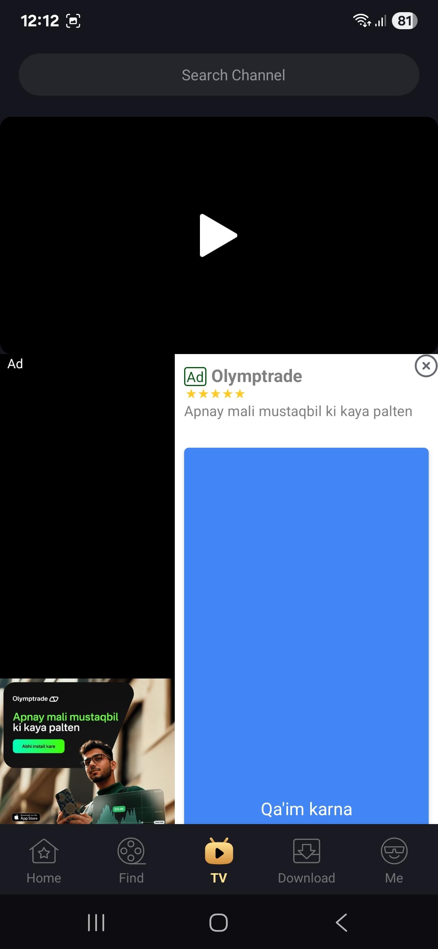Tap the 12:12 clock in status bar
The height and width of the screenshot is (949, 438).
[40, 21]
